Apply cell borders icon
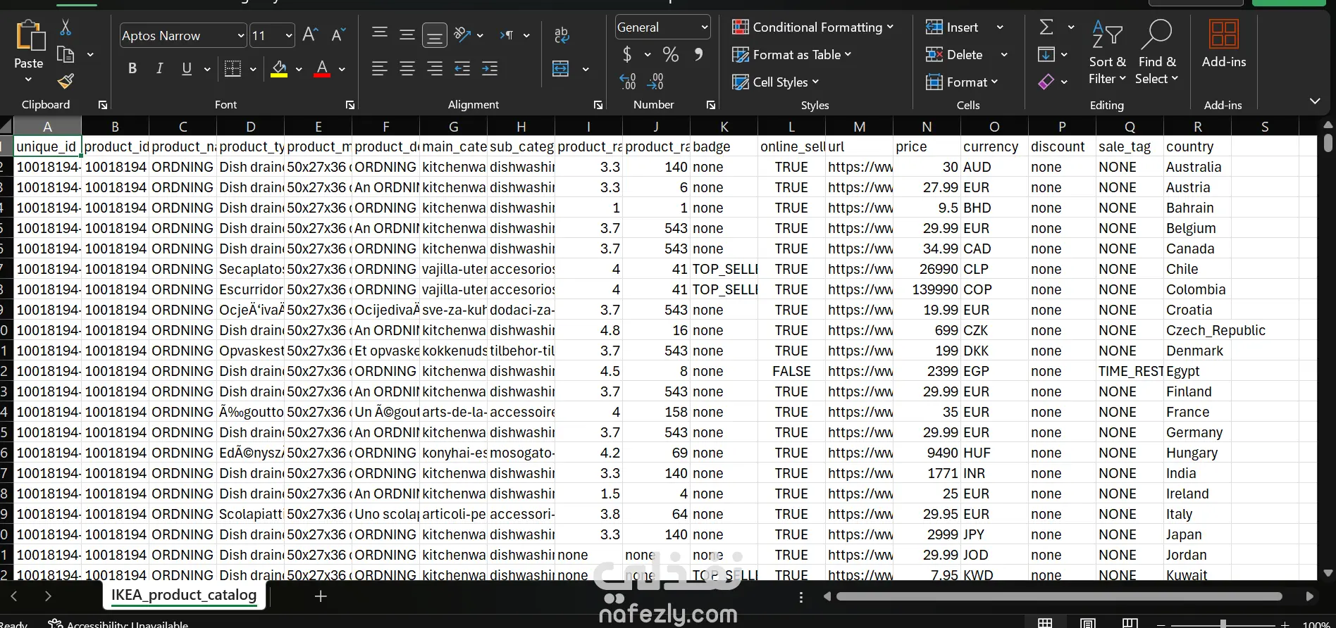 click(233, 68)
